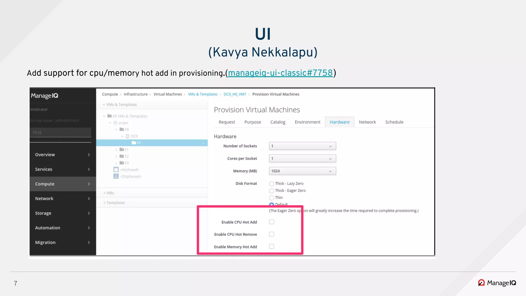
Task: Open the Memory (MB) dropdown
Action: tap(303, 171)
